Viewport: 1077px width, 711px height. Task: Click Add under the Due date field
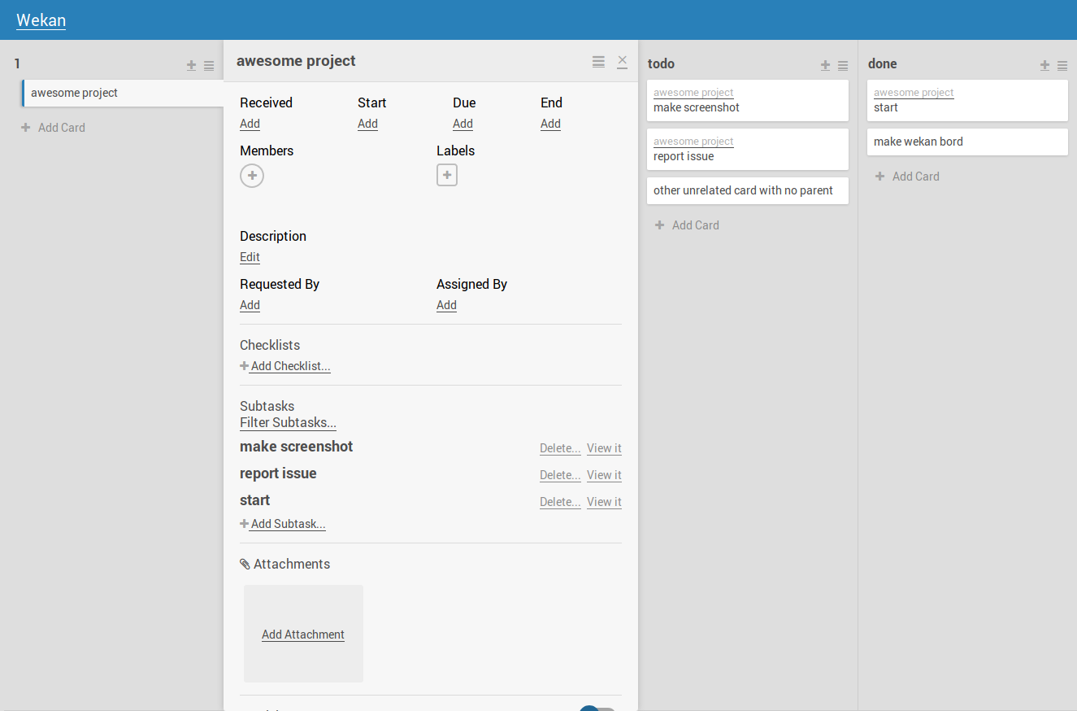point(462,124)
